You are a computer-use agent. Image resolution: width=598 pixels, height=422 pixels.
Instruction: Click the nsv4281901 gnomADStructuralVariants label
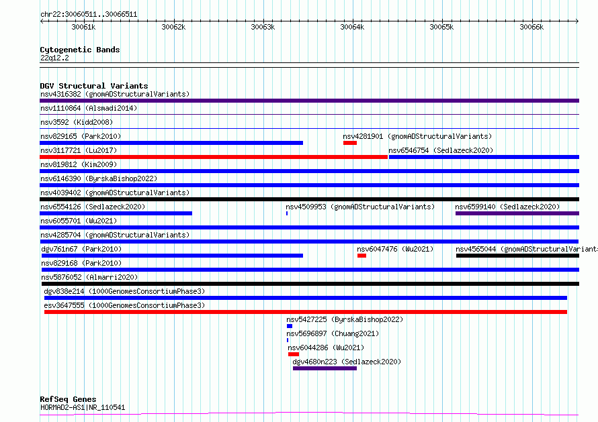coord(417,136)
